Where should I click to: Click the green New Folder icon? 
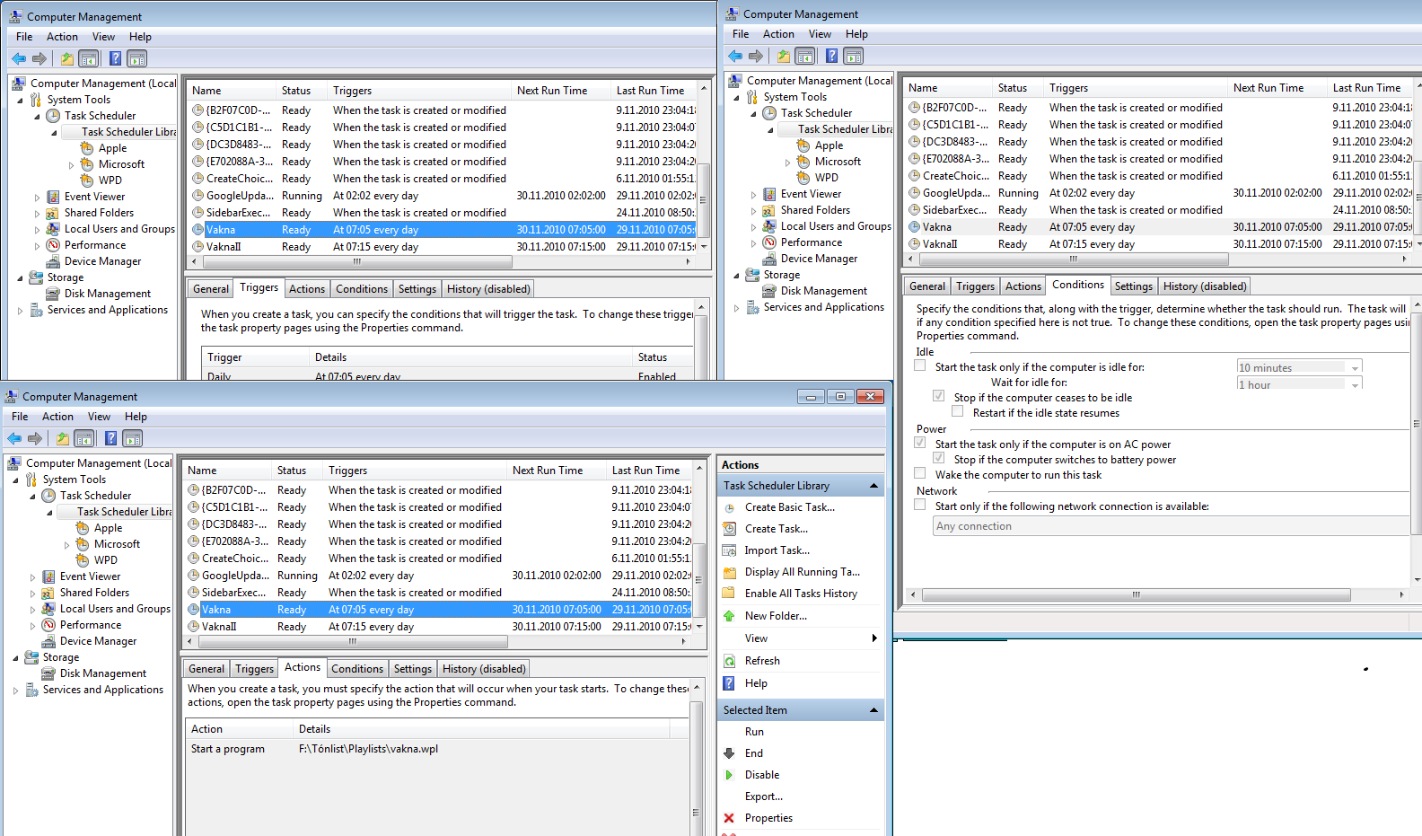click(x=729, y=616)
